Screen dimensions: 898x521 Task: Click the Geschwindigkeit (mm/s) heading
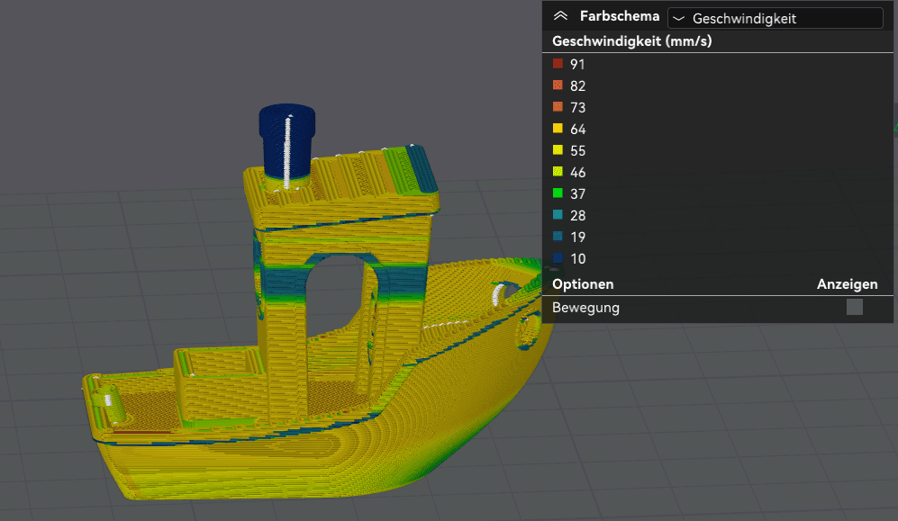(631, 41)
